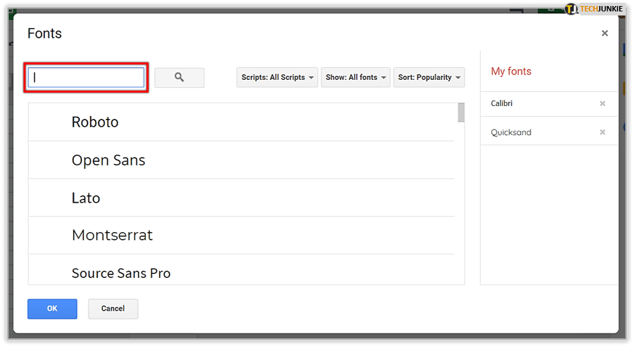Close the Fonts dialog with X
634x347 pixels.
604,33
